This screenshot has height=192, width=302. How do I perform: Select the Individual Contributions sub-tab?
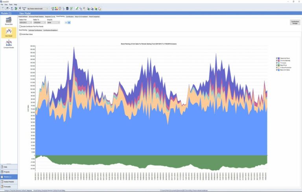tap(35, 30)
